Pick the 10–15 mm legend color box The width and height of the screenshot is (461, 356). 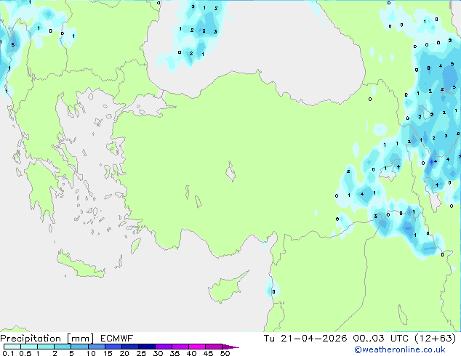point(97,347)
